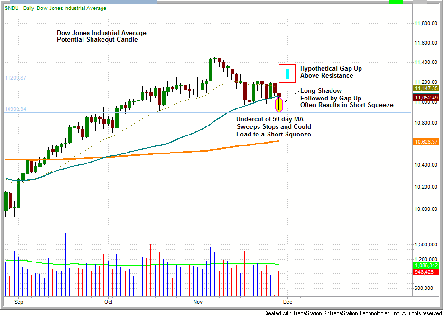
Task: Click the 'Long Shadow Followed by Gap Up' note
Action: (346, 98)
